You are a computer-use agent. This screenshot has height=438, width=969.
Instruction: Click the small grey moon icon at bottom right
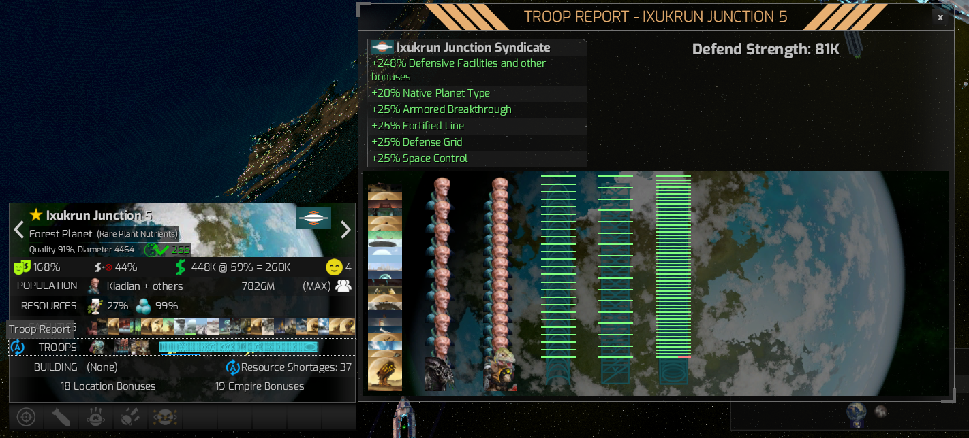[x=880, y=411]
